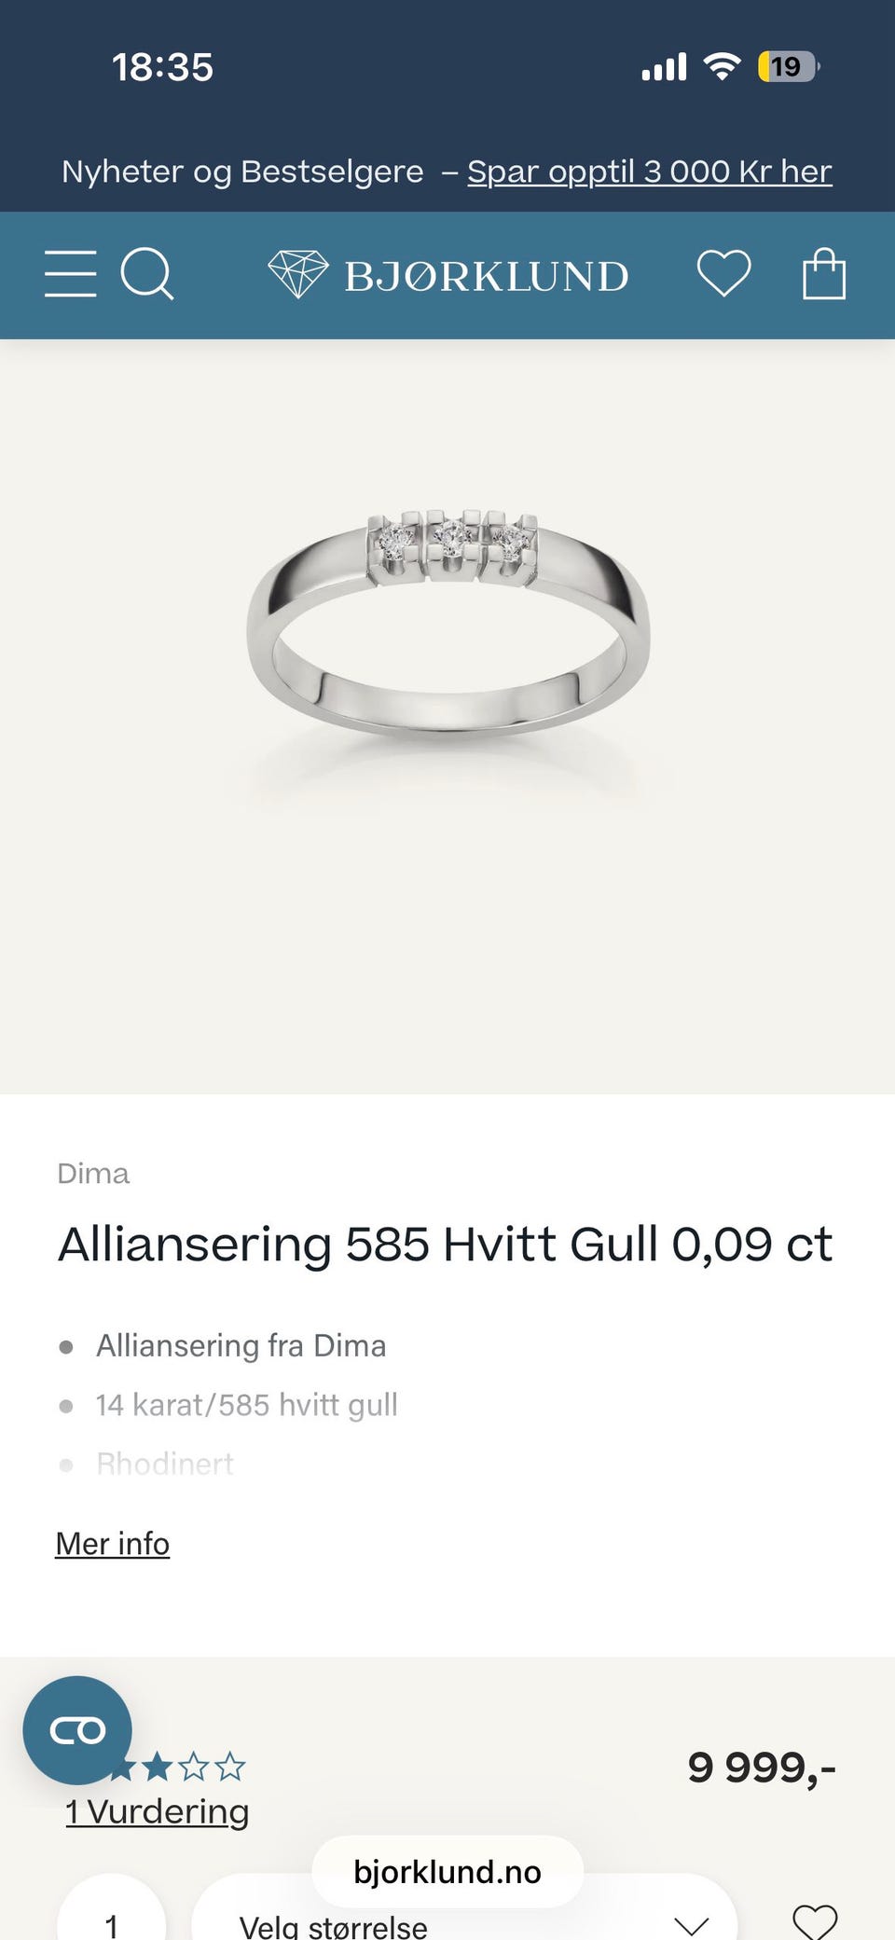
Task: Expand Mer info link
Action: tap(113, 1544)
